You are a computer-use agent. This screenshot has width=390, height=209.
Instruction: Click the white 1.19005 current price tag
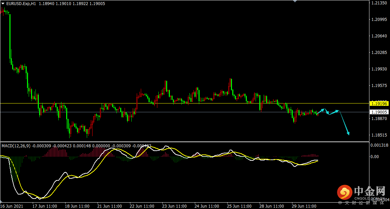tap(379, 112)
